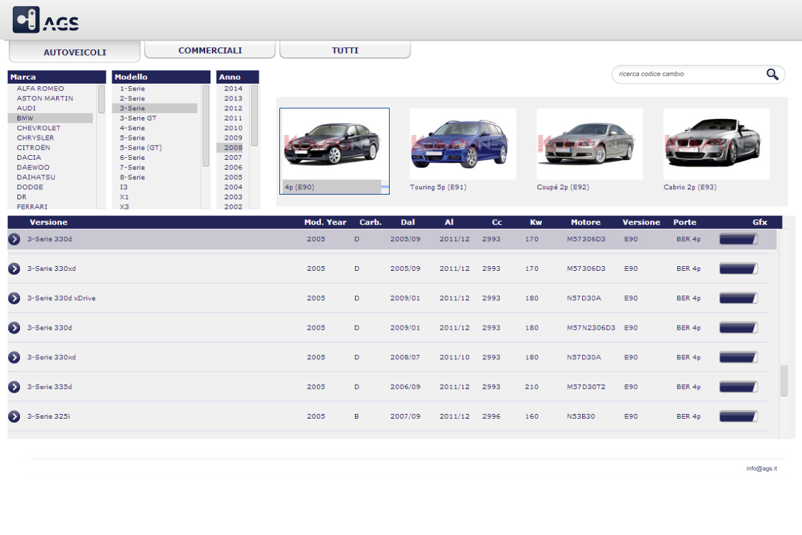Screen dimensions: 802x535
Task: Select DAIHATSU in Marca list
Action: [36, 177]
